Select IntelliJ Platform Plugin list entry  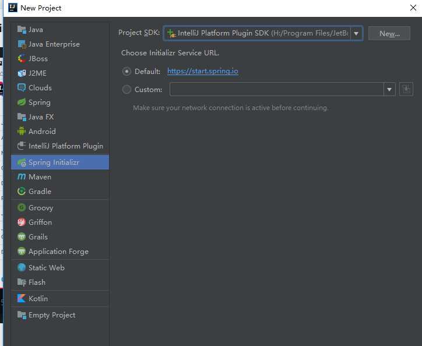pos(60,146)
